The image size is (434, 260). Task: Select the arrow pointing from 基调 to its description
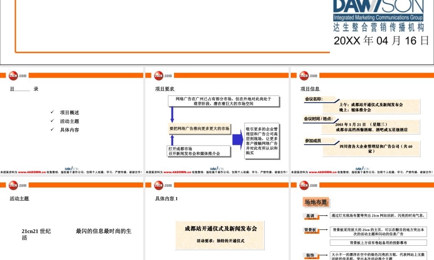(324, 215)
